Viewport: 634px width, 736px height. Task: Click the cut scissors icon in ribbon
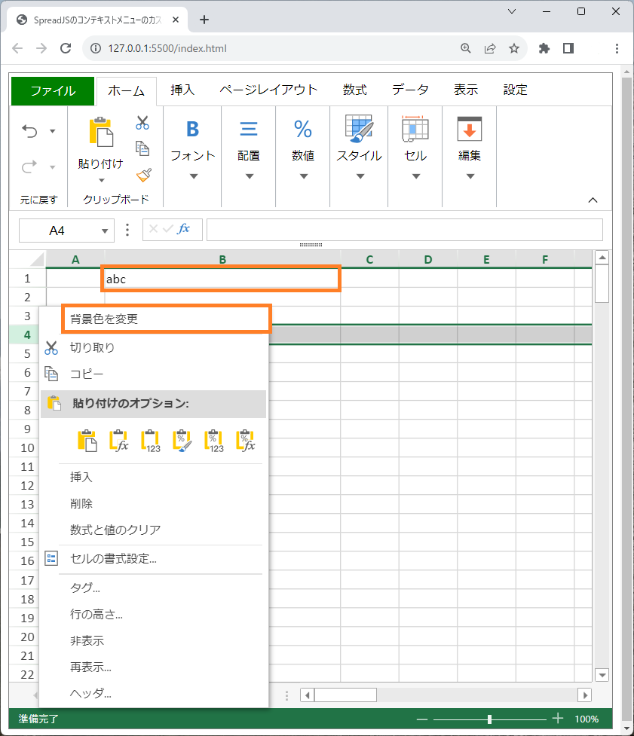click(142, 123)
